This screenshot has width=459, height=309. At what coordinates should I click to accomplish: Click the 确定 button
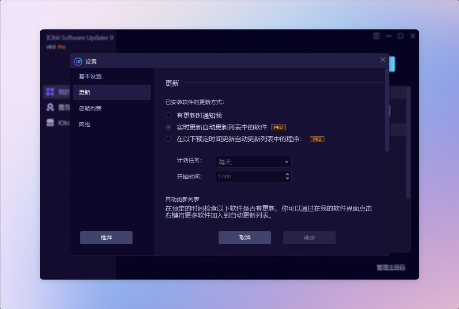click(309, 237)
